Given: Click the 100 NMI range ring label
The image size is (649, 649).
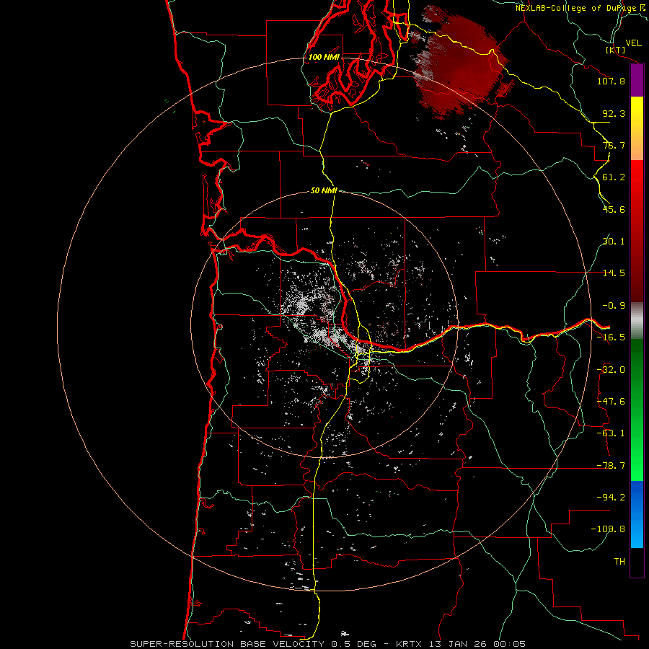Looking at the screenshot, I should tap(324, 57).
